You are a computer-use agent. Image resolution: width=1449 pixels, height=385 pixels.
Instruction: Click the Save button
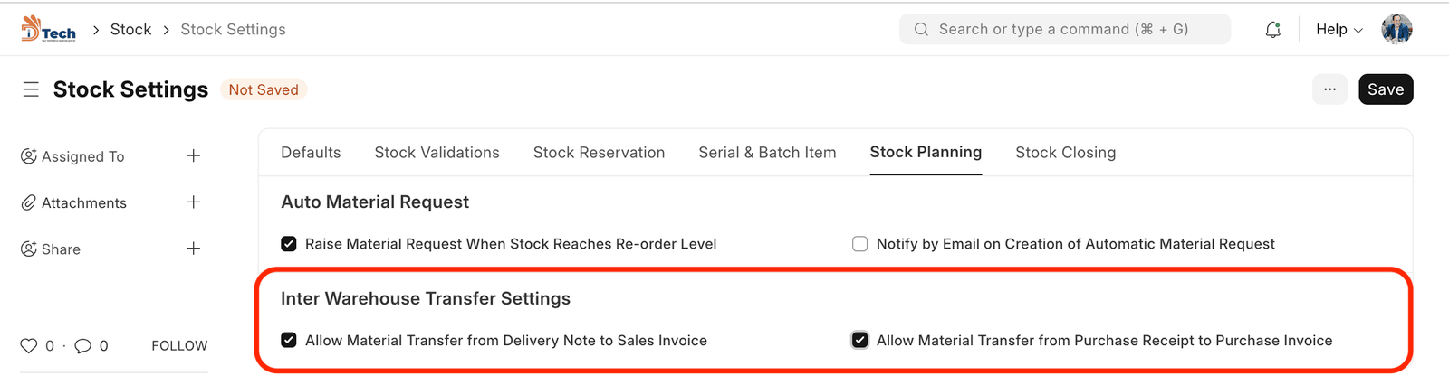click(1385, 89)
